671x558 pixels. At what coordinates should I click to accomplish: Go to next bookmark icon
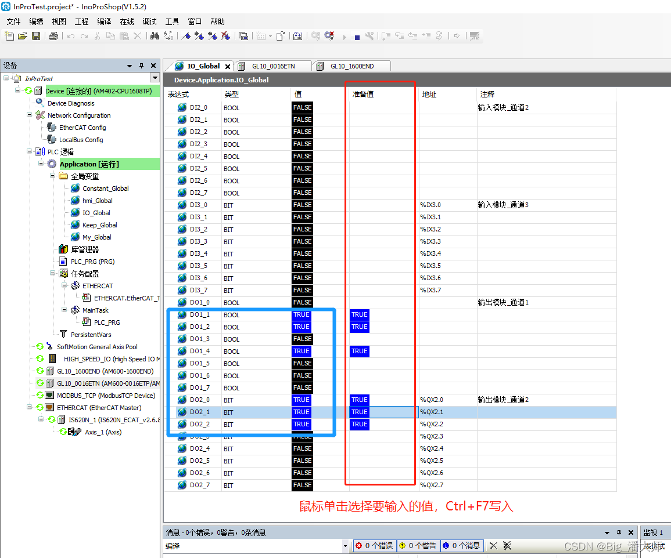199,36
